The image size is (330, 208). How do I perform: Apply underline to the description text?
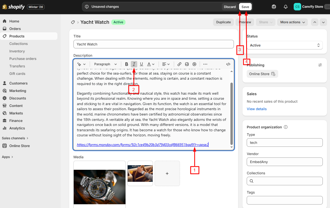pyautogui.click(x=142, y=64)
